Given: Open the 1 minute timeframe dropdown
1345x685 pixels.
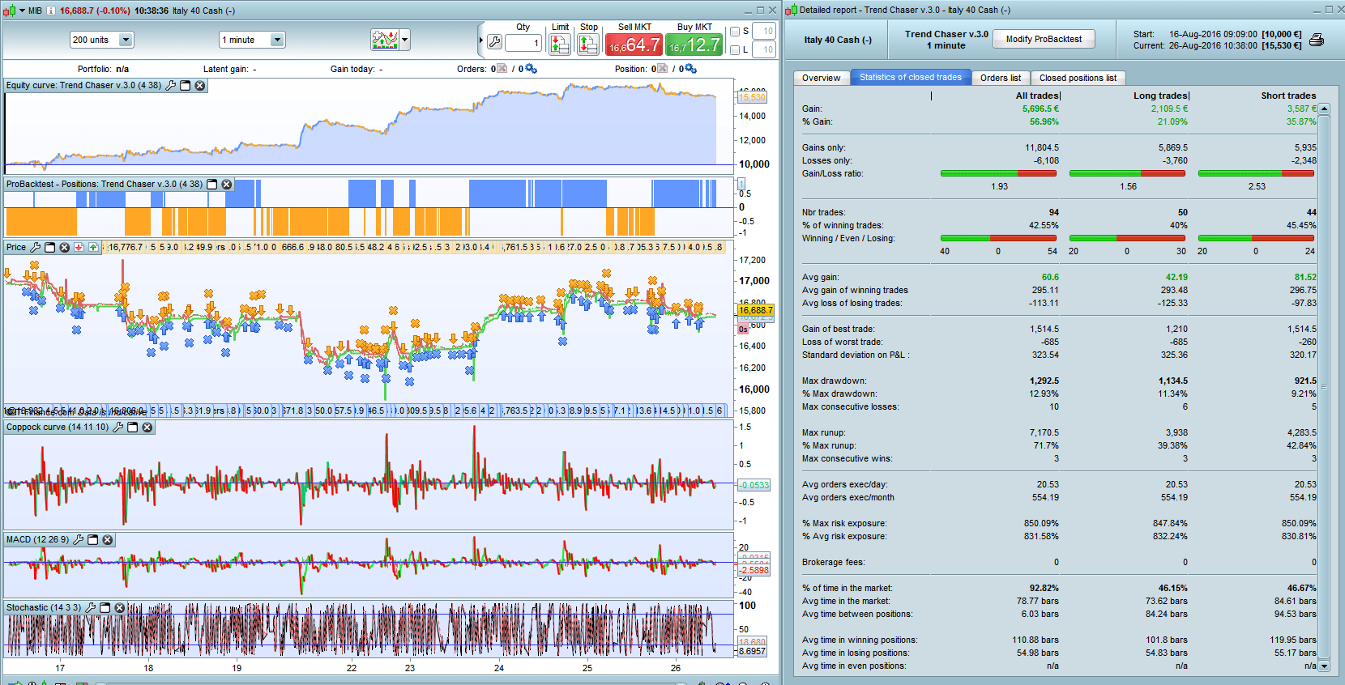Looking at the screenshot, I should [277, 40].
